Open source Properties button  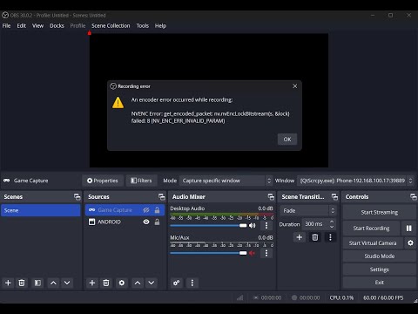point(103,181)
